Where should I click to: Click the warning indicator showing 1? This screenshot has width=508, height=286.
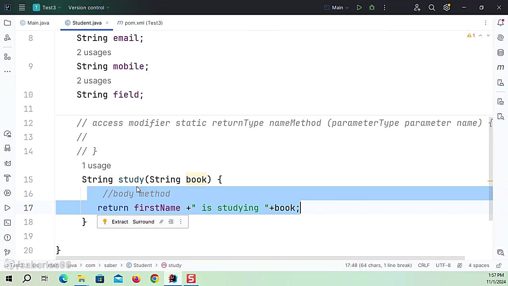(471, 36)
